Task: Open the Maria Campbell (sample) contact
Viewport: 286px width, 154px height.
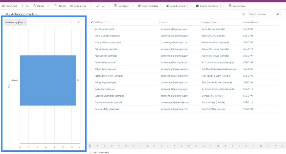Action: coord(107,35)
